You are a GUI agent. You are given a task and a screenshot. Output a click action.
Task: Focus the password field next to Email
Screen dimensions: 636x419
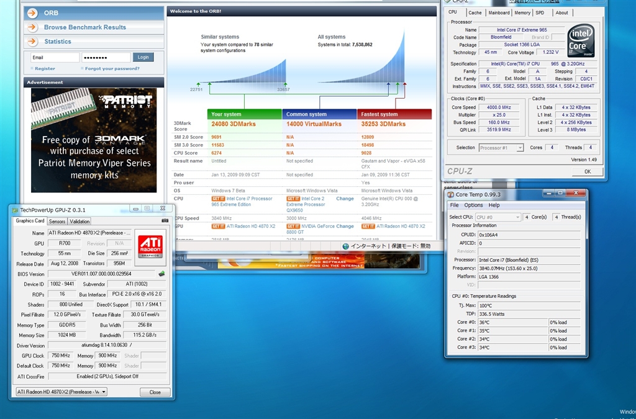[x=106, y=58]
